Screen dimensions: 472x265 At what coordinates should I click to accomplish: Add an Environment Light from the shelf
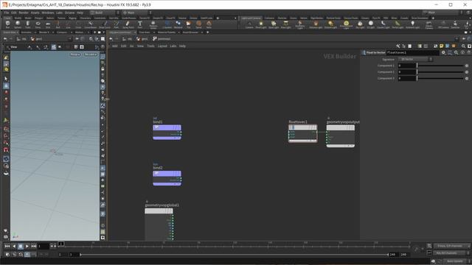point(346,24)
